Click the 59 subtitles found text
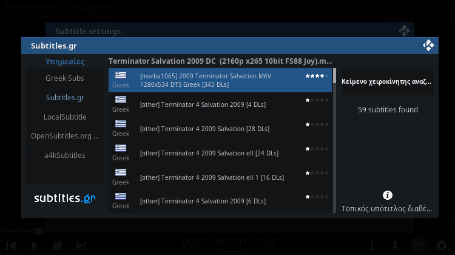The image size is (455, 255). click(x=388, y=109)
